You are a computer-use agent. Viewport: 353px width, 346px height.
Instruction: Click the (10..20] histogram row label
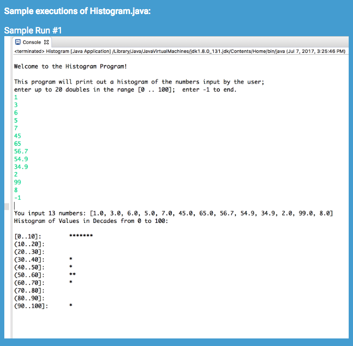(30, 244)
